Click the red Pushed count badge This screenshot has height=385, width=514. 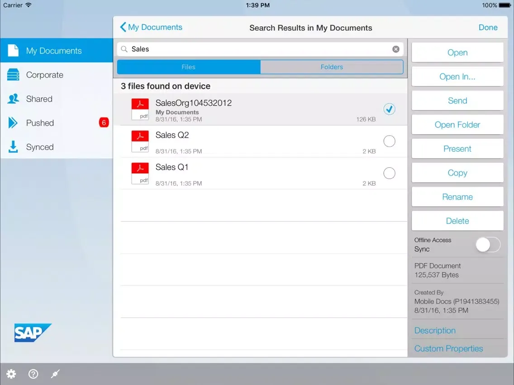[x=104, y=122]
